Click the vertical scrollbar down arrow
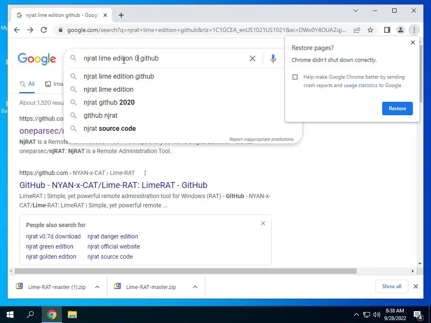The width and height of the screenshot is (431, 323). [x=420, y=264]
